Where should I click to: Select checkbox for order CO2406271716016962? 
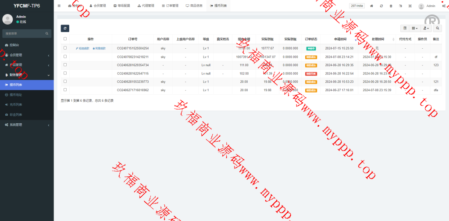65,90
